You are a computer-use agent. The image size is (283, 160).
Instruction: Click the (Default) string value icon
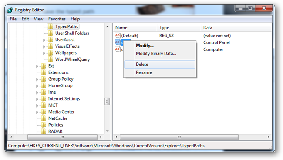tap(118, 35)
